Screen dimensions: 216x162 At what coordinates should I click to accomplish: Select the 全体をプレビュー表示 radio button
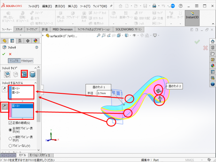click(x=11, y=130)
